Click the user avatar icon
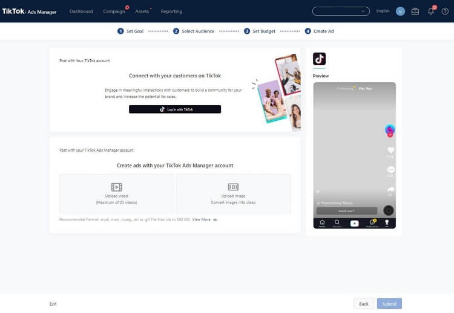454x313 pixels. pos(400,11)
